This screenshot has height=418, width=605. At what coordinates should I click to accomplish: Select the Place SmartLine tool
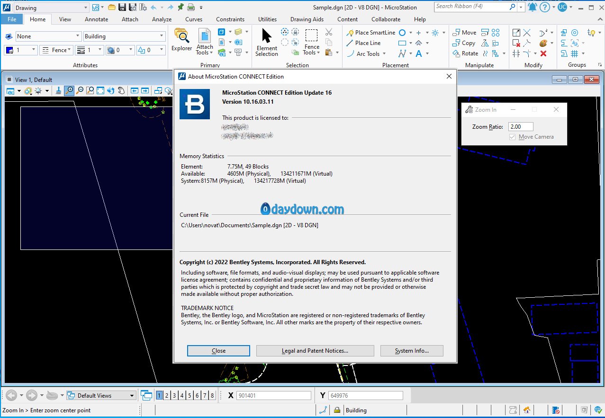pyautogui.click(x=370, y=33)
